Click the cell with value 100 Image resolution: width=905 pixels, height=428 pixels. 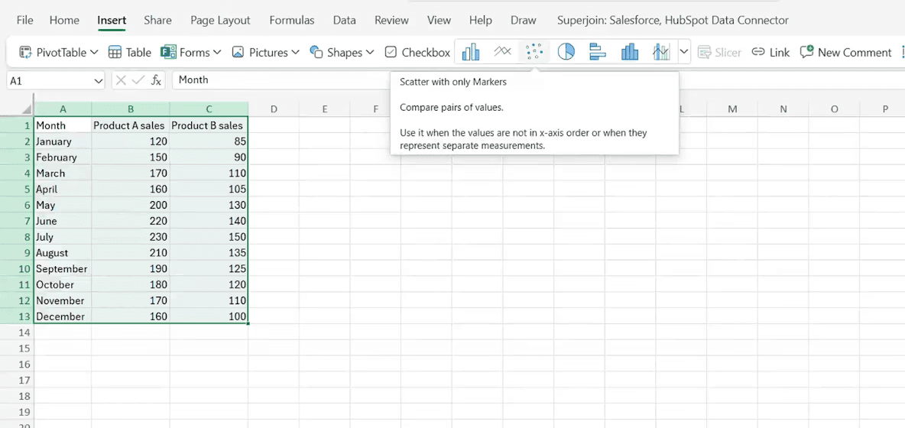click(x=209, y=316)
